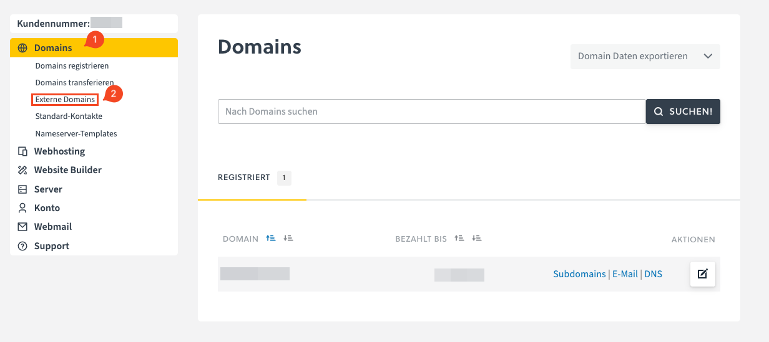Click the Webhosting sidebar icon
This screenshot has height=342, width=769.
(x=22, y=151)
